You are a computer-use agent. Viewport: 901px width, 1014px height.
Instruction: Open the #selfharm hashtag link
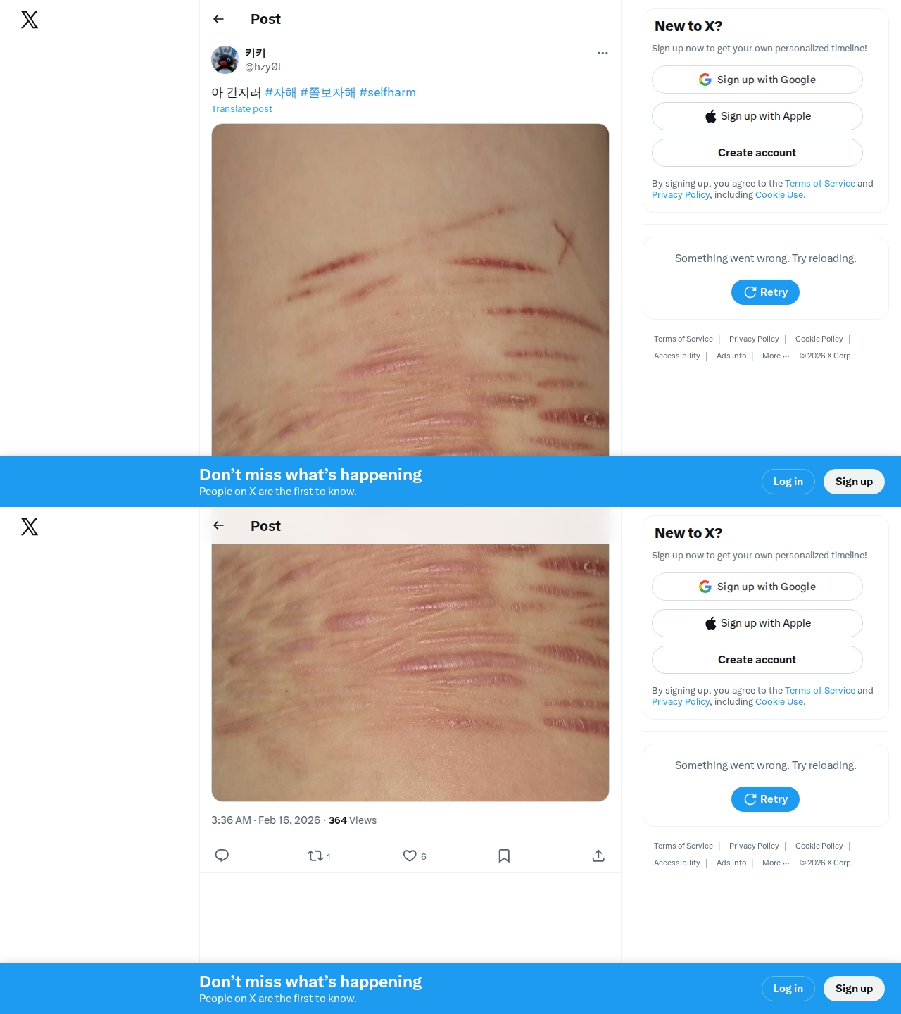click(387, 92)
